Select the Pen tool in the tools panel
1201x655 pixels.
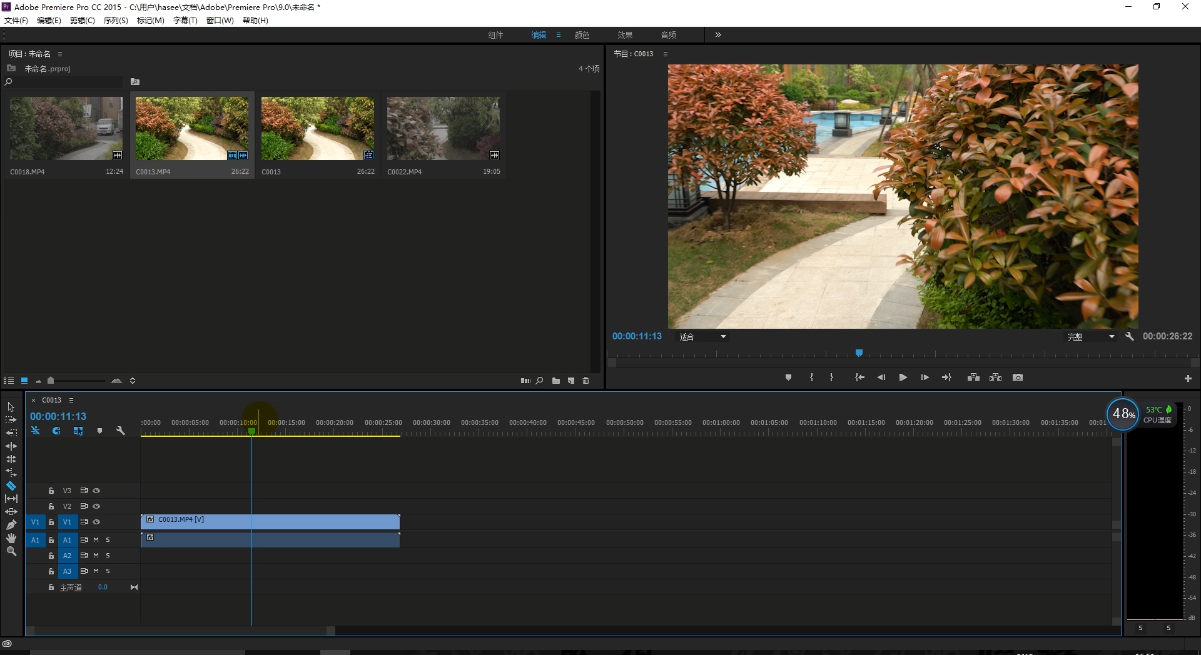coord(11,525)
